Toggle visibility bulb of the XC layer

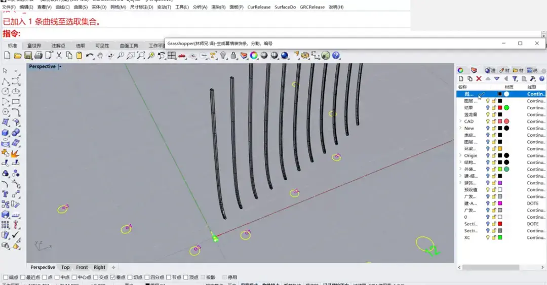(488, 237)
